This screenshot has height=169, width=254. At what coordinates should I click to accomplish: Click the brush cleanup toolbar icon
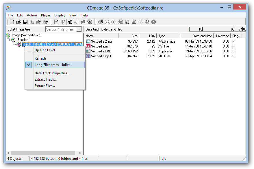[x=76, y=22]
